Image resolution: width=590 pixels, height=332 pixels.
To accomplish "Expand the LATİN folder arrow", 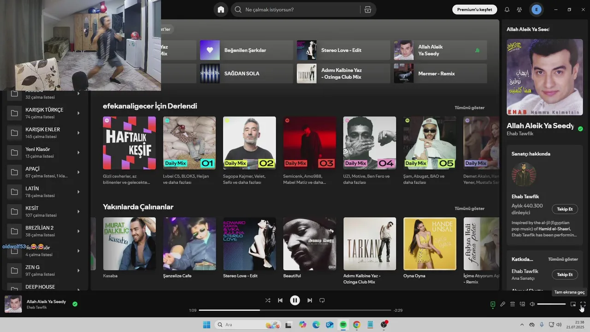I will (78, 192).
